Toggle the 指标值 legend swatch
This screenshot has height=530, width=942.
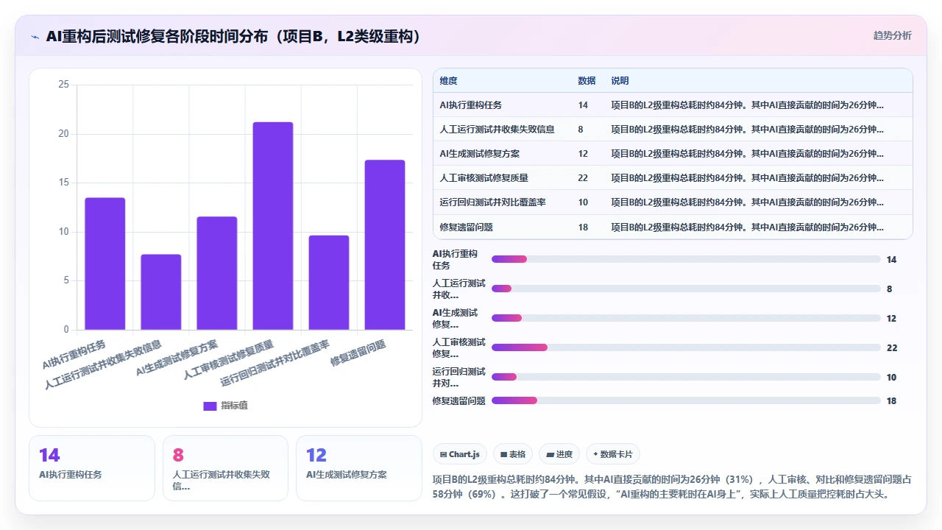[x=210, y=406]
